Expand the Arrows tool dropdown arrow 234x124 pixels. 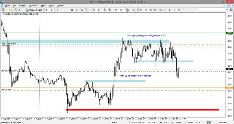(x=84, y=10)
